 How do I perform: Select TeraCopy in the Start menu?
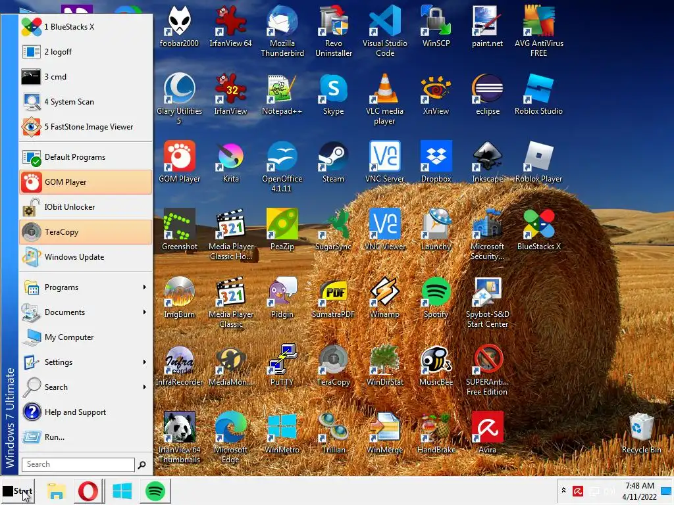point(86,232)
